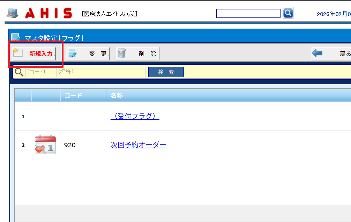Focus the 名称 filter input field
The image size is (351, 222).
(101, 72)
